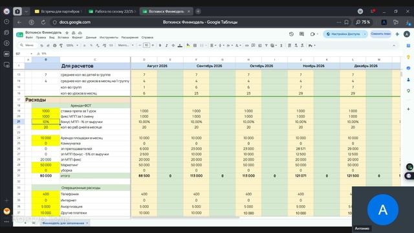The image size is (414, 233).
Task: Toggle bold formatting
Action: pyautogui.click(x=160, y=45)
